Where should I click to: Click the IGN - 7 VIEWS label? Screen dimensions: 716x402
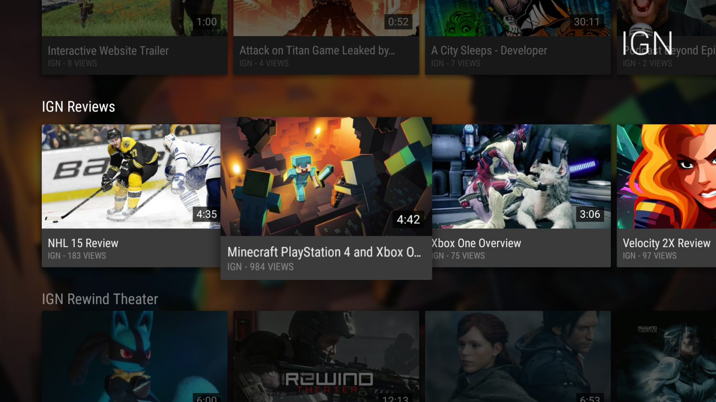(x=456, y=63)
